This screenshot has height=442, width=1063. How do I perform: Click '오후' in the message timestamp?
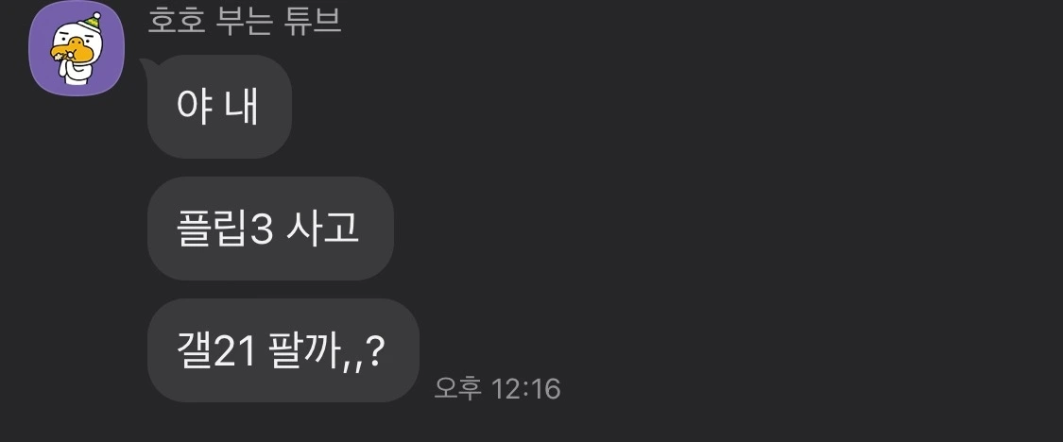(x=458, y=389)
